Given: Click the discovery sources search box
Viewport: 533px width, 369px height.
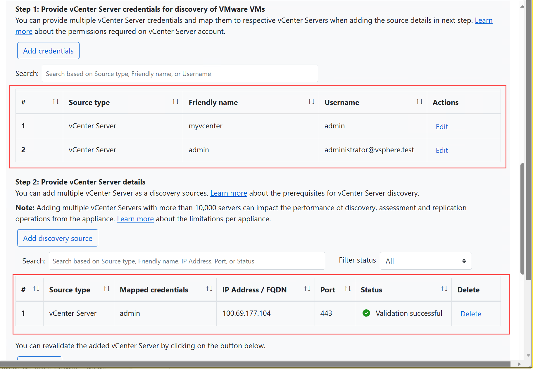Looking at the screenshot, I should click(187, 261).
